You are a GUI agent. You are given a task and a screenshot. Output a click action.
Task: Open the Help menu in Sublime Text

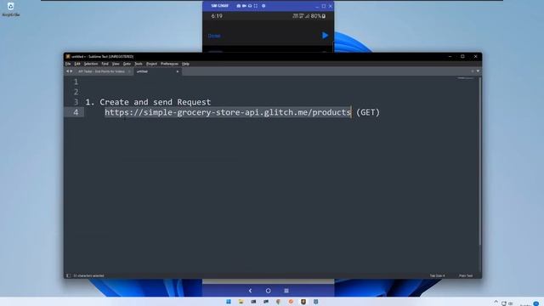185,64
